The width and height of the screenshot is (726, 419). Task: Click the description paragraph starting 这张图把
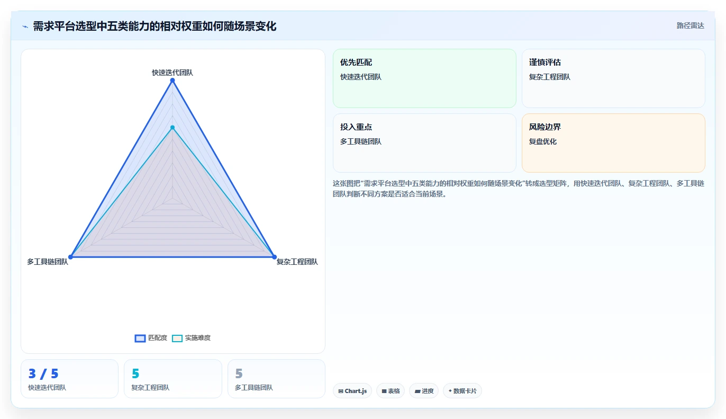coord(519,189)
